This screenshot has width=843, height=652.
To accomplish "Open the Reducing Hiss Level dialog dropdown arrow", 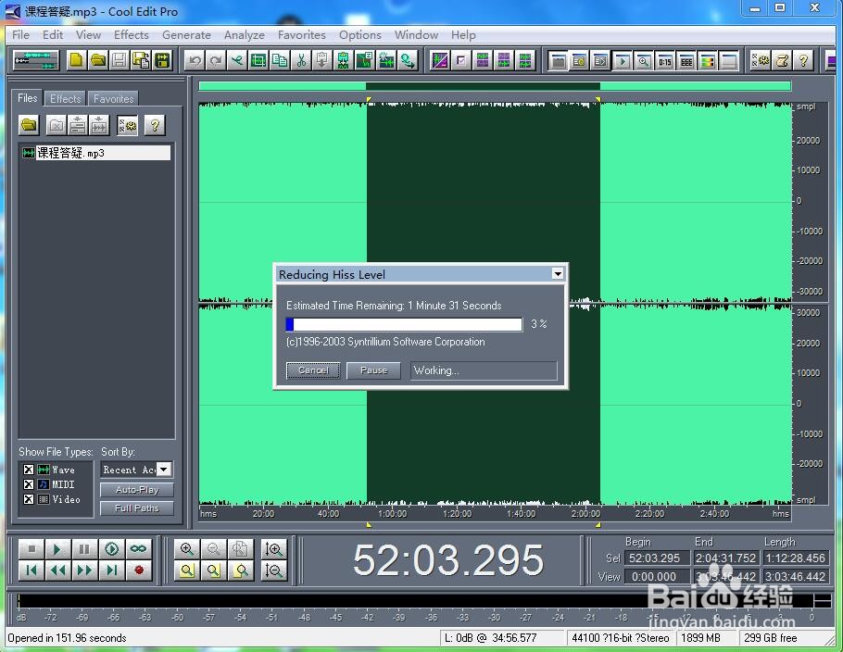I will 558,274.
